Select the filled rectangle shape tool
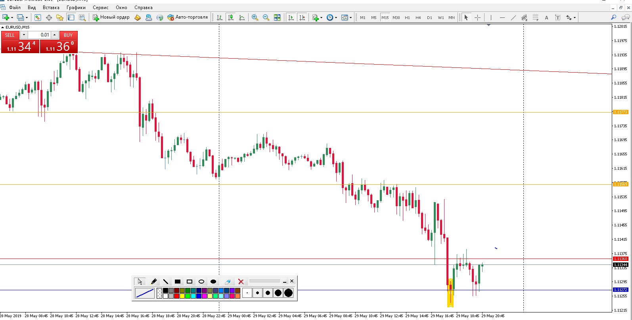Viewport: 632px width, 320px height. 178,282
